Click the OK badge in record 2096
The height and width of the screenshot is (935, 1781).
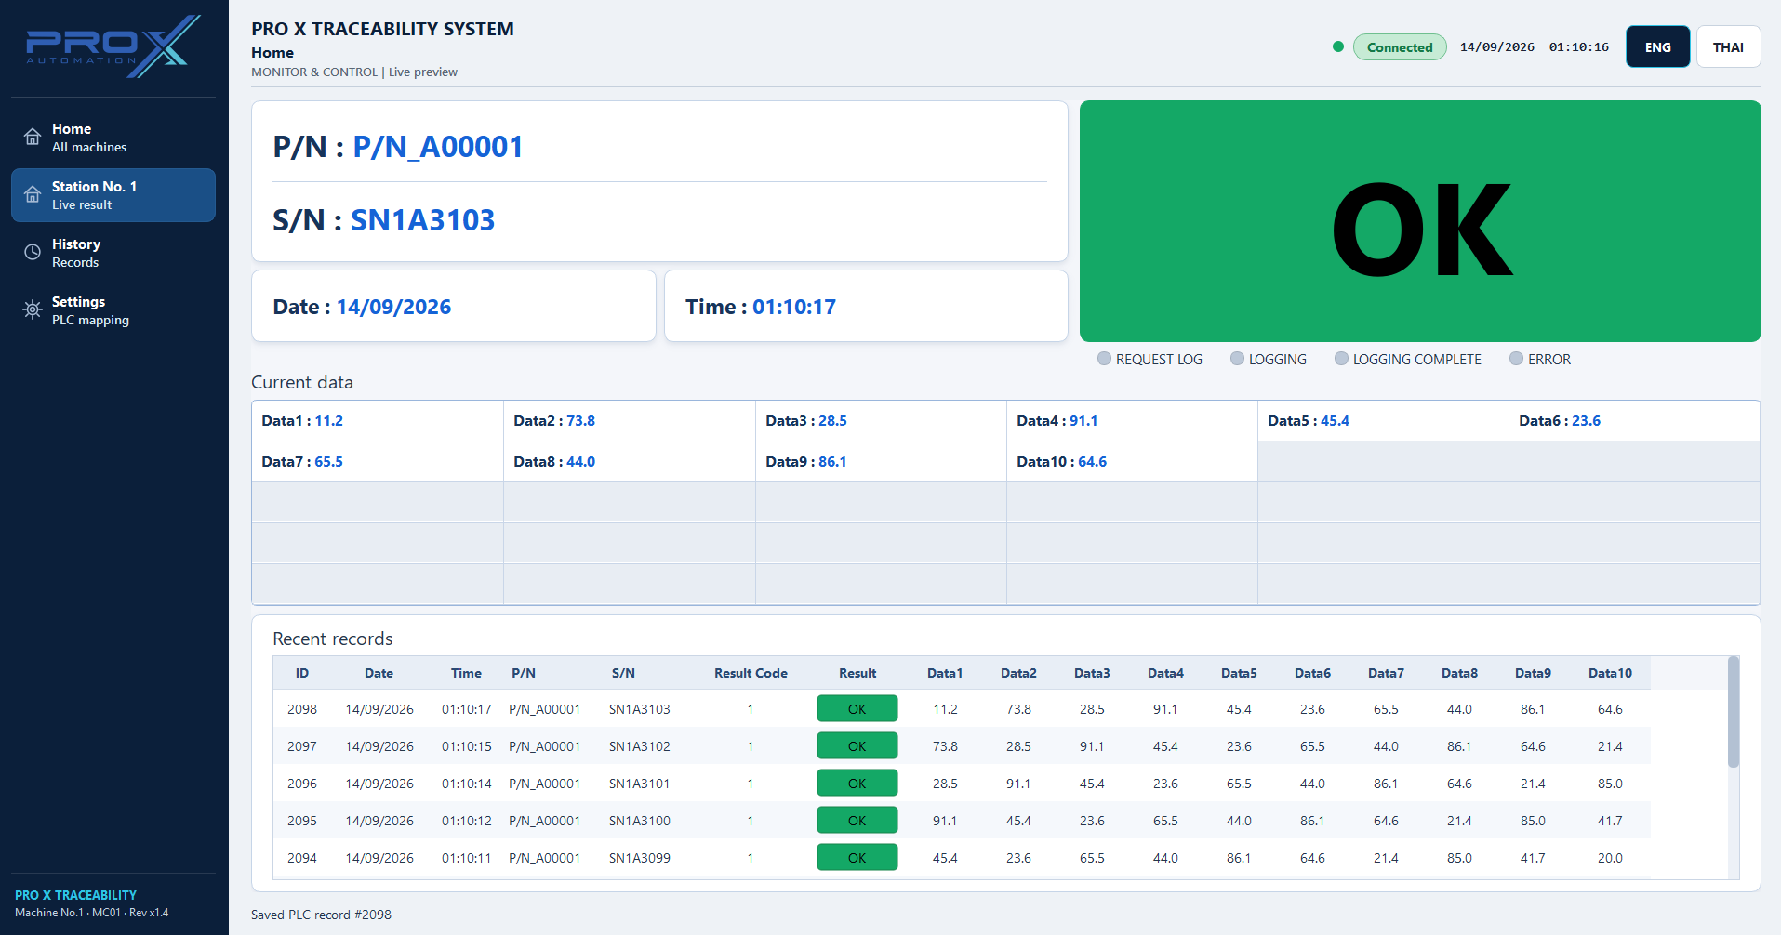857,784
